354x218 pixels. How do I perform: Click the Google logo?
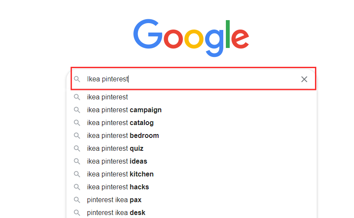pyautogui.click(x=191, y=37)
